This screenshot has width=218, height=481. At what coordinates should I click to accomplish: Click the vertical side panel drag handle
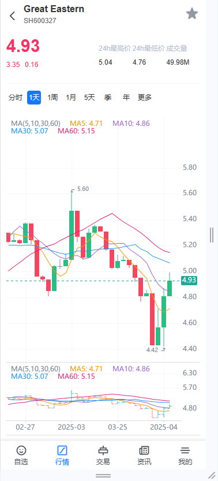[x=212, y=235]
